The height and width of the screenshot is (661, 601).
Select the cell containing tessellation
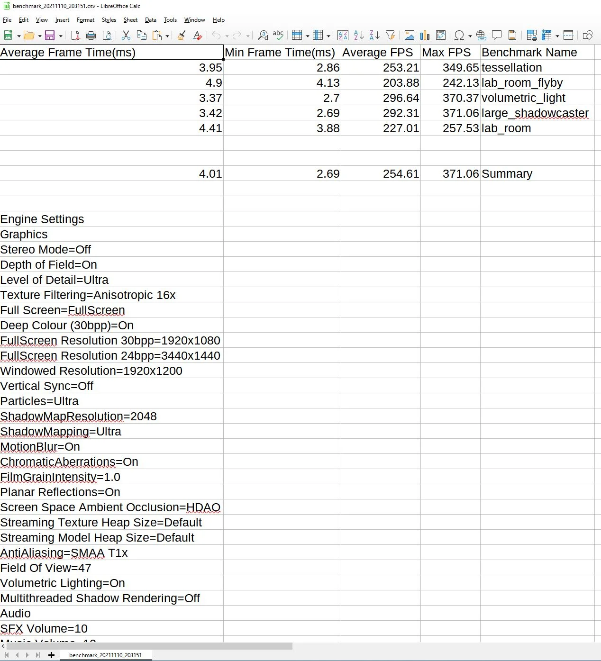(537, 67)
